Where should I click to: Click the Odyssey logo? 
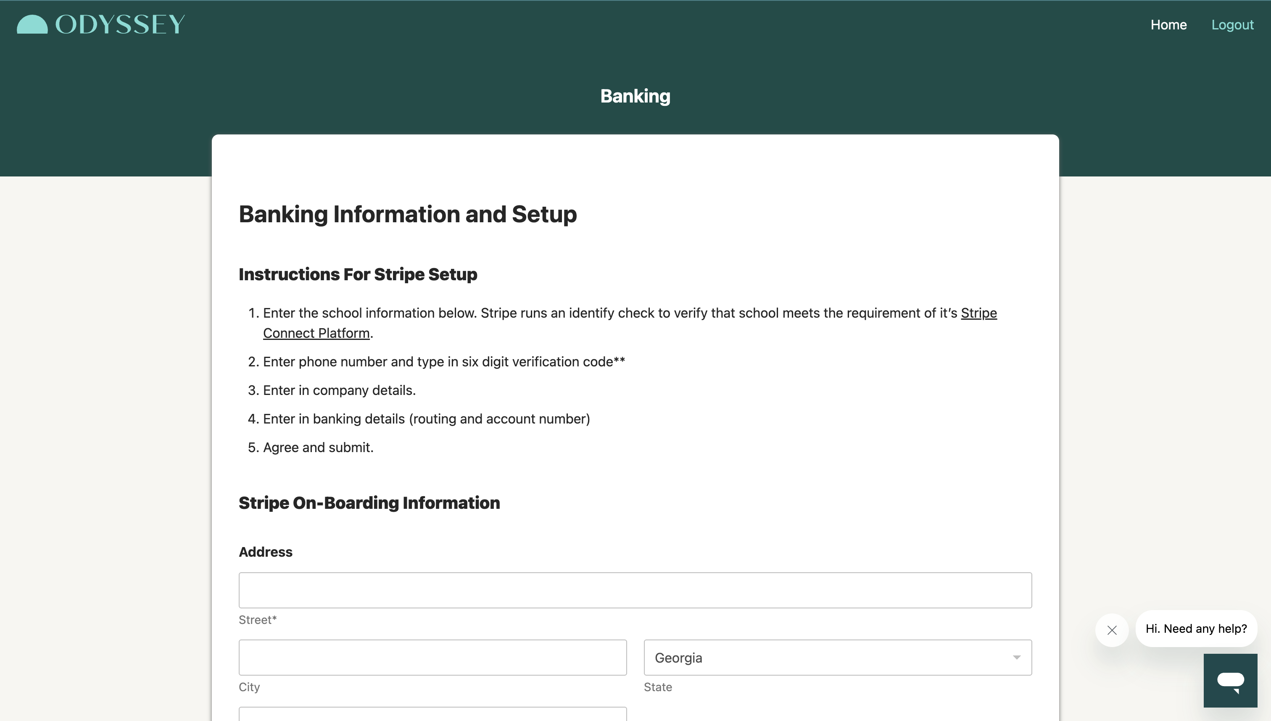point(101,24)
